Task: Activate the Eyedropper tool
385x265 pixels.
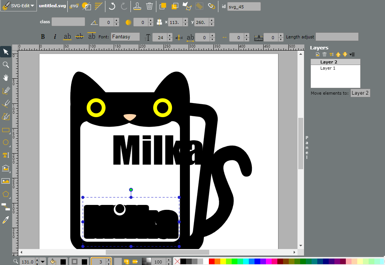Action: (6, 220)
